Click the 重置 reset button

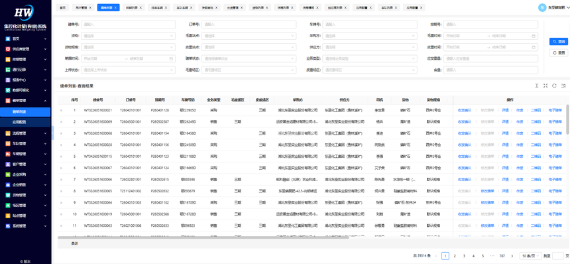pyautogui.click(x=558, y=52)
